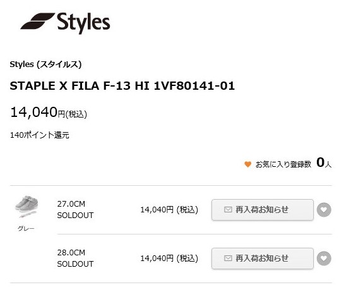Open the Styles (スタイルス) brand link
The width and height of the screenshot is (344, 292).
click(45, 64)
